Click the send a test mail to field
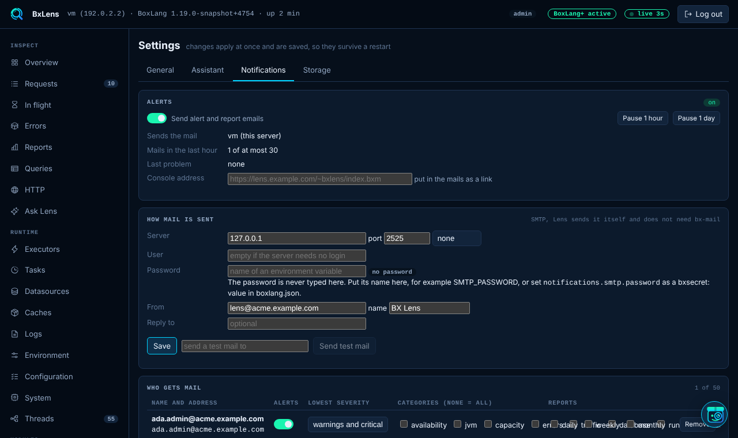Image resolution: width=738 pixels, height=438 pixels. (245, 346)
